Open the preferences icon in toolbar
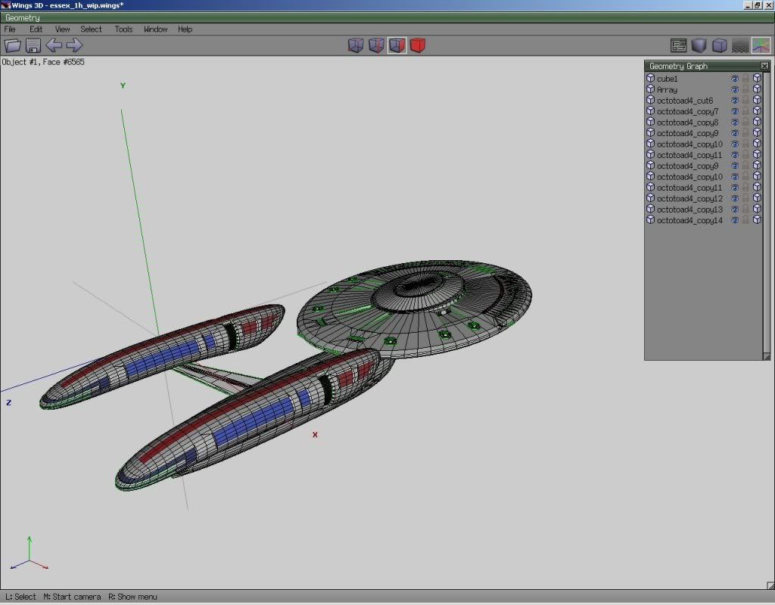The height and width of the screenshot is (605, 775). [x=679, y=45]
